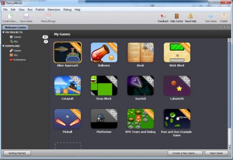This screenshot has width=233, height=160.
Task: Open the Help Center book icon
Action: [x=177, y=16]
